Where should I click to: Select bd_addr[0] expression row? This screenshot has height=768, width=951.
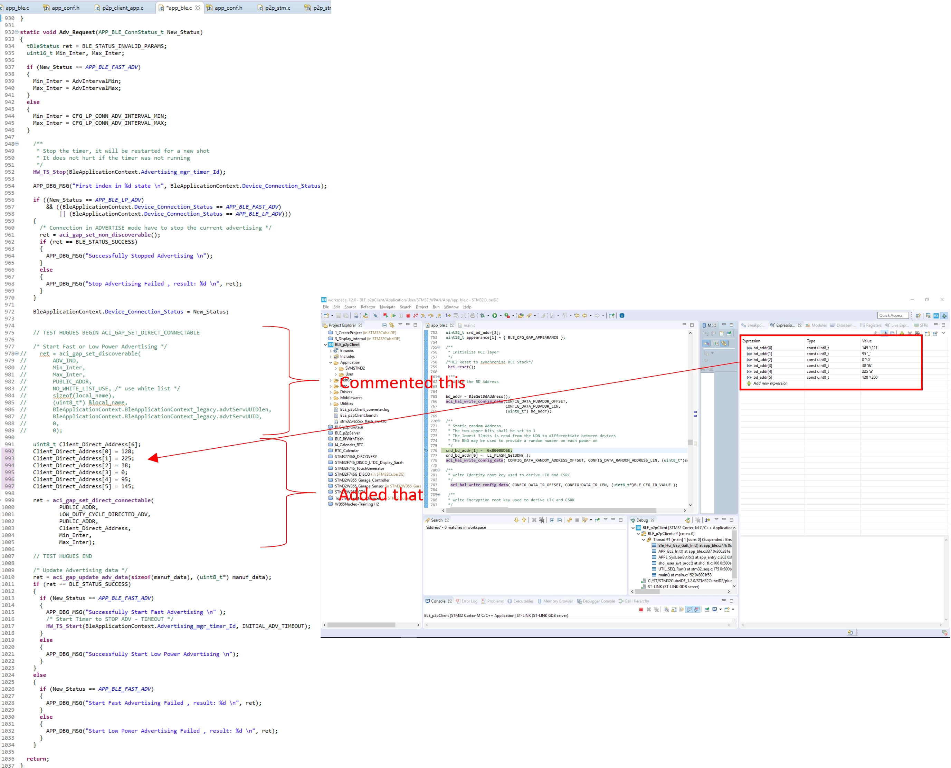[831, 348]
